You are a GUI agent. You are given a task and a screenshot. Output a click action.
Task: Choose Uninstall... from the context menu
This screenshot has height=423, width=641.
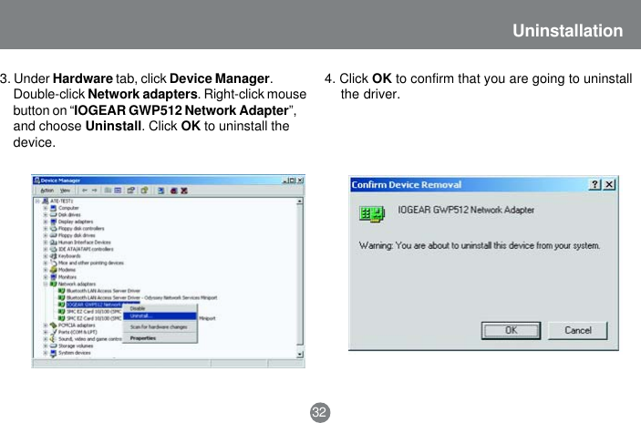click(x=160, y=316)
